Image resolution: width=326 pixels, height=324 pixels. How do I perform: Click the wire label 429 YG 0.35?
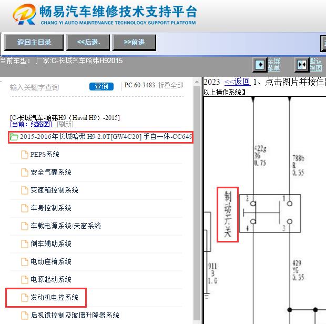point(298,270)
